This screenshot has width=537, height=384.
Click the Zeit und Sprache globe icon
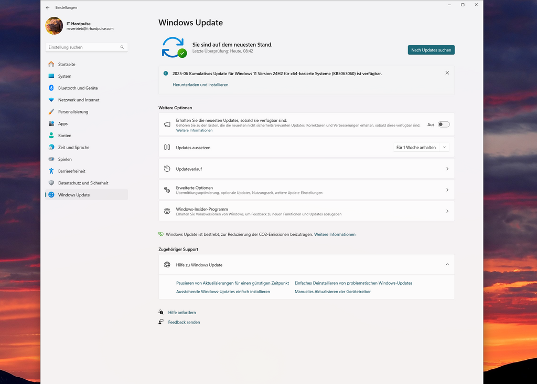51,148
